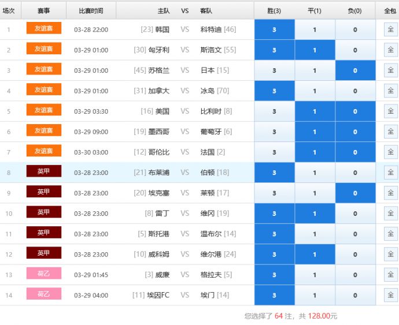This screenshot has width=399, height=325.
Task: Click the 平(1) column header
Action: 315,10
